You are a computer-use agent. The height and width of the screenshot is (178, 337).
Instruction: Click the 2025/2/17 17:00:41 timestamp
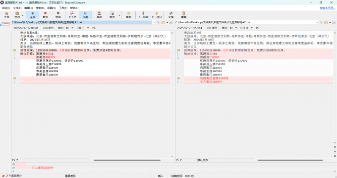(x=26, y=28)
